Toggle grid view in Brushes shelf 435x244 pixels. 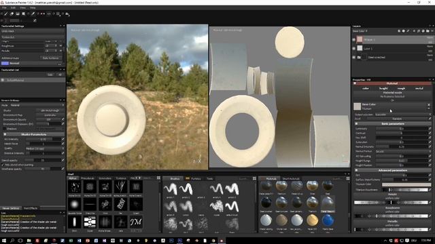click(254, 178)
